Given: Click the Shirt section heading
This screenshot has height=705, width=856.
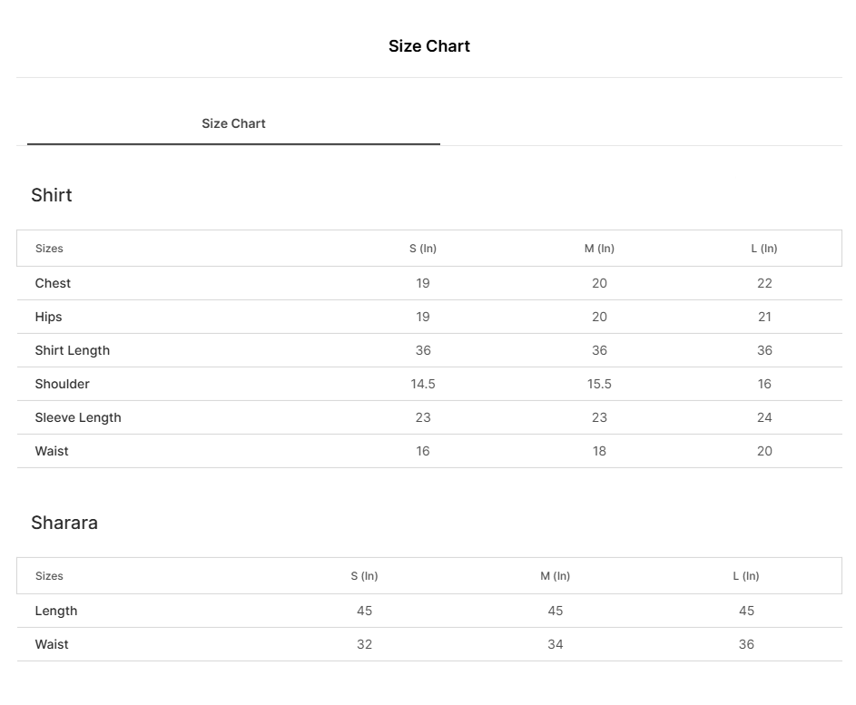Looking at the screenshot, I should click(x=52, y=195).
